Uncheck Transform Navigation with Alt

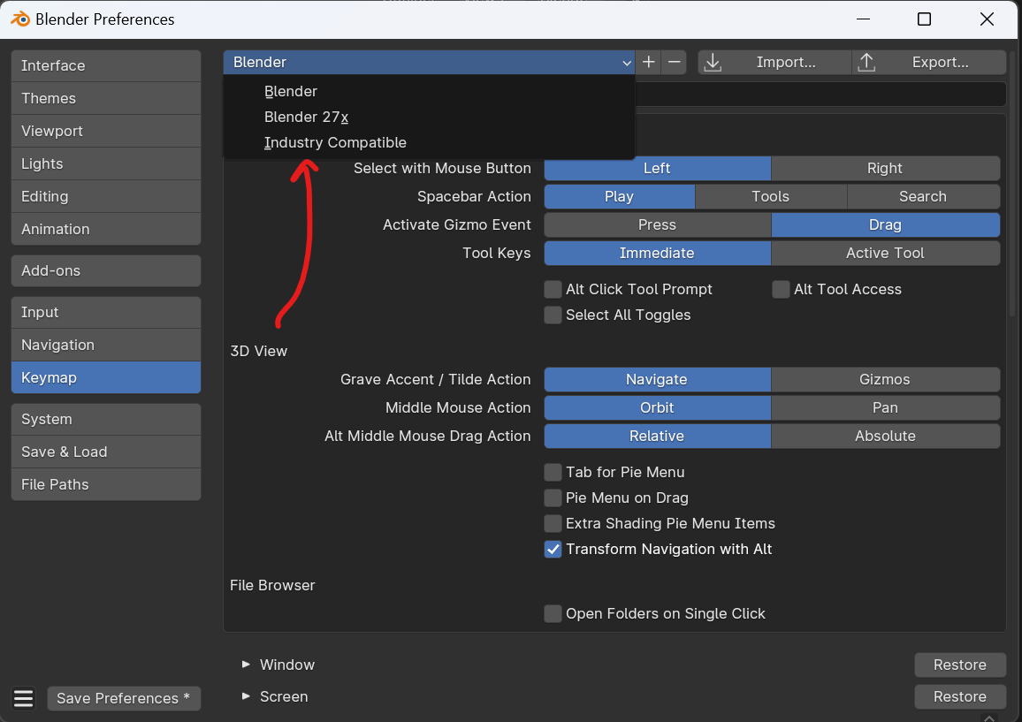[x=553, y=550]
